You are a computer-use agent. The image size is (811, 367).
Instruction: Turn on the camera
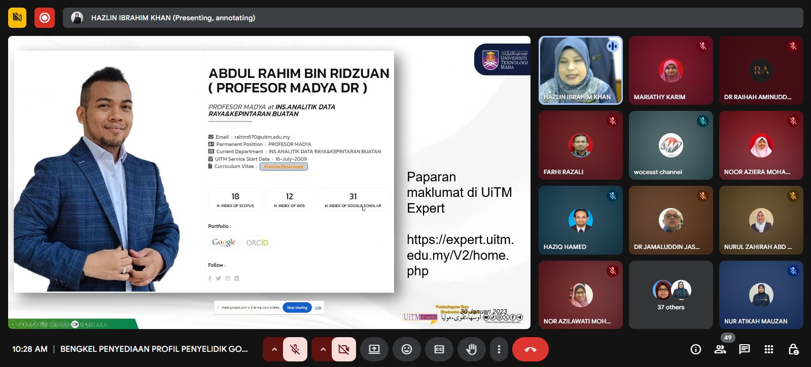coord(343,349)
